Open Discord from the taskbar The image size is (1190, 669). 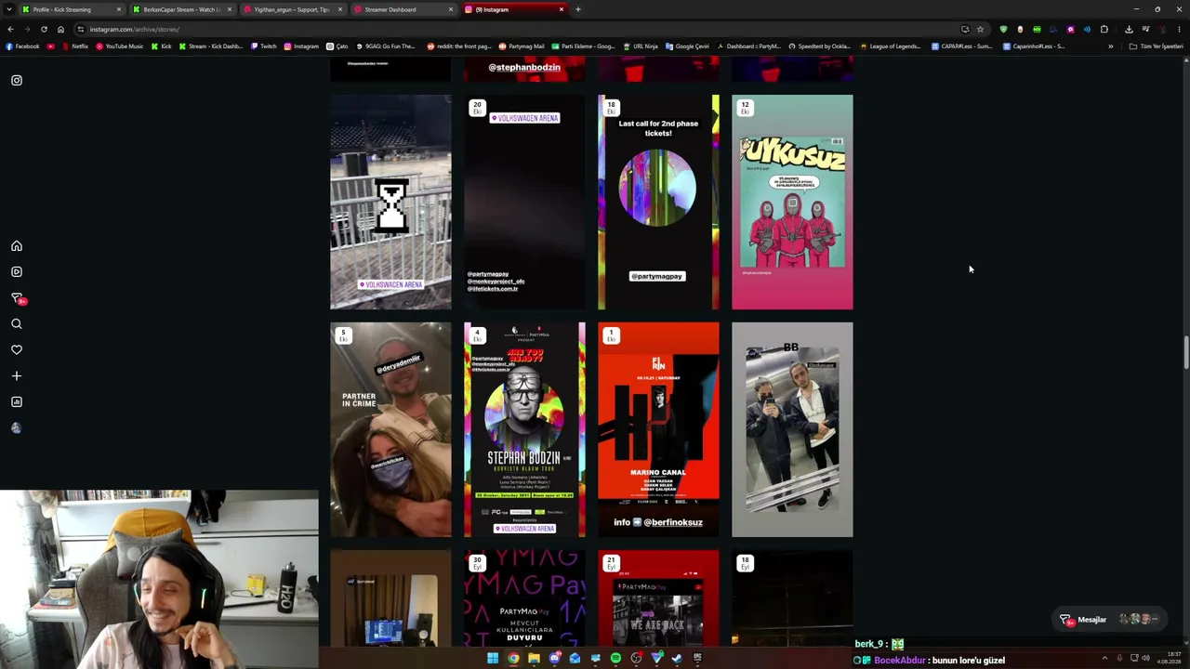tap(554, 659)
